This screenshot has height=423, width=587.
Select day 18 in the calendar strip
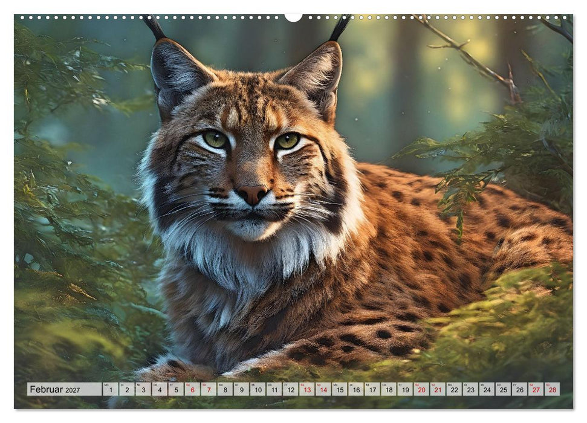click(389, 389)
